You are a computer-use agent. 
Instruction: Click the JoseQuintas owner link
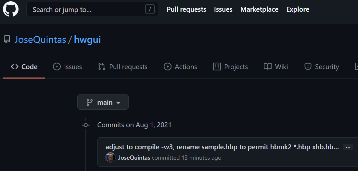click(x=40, y=40)
